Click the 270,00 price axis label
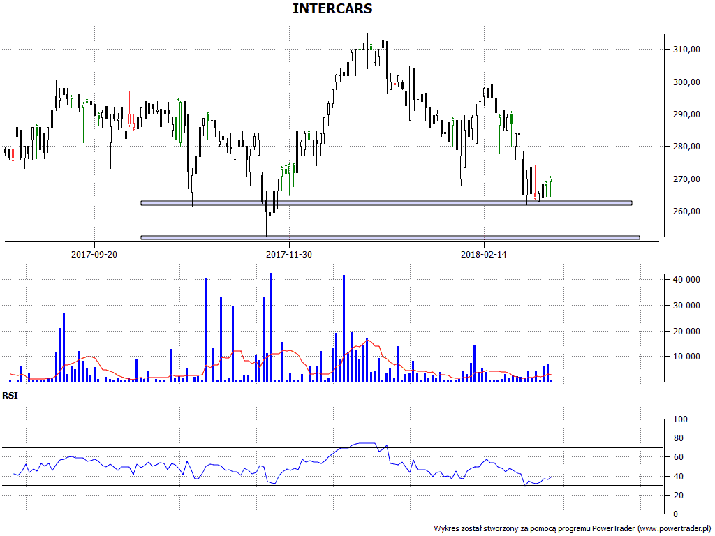The width and height of the screenshot is (715, 536). coord(687,179)
